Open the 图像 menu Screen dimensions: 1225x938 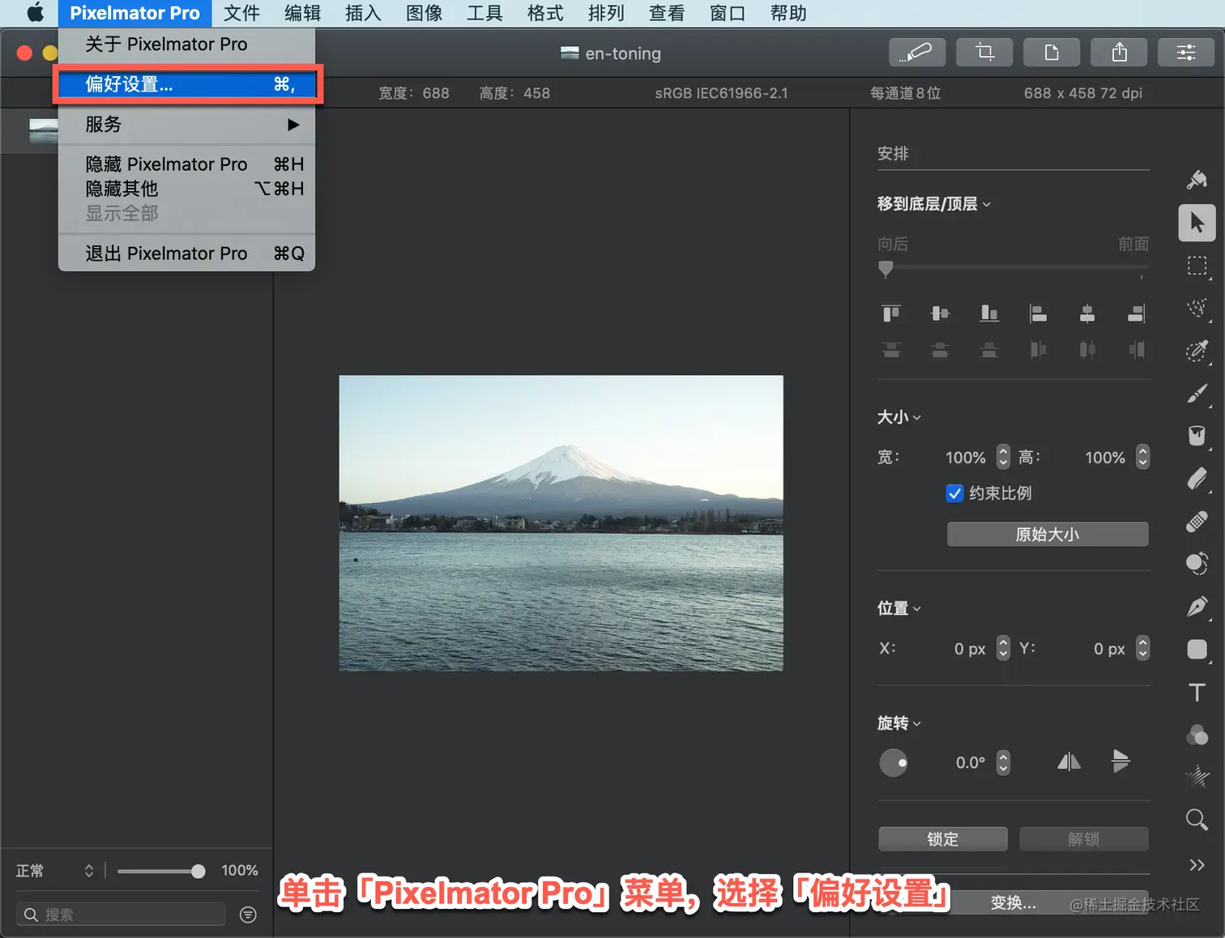424,13
